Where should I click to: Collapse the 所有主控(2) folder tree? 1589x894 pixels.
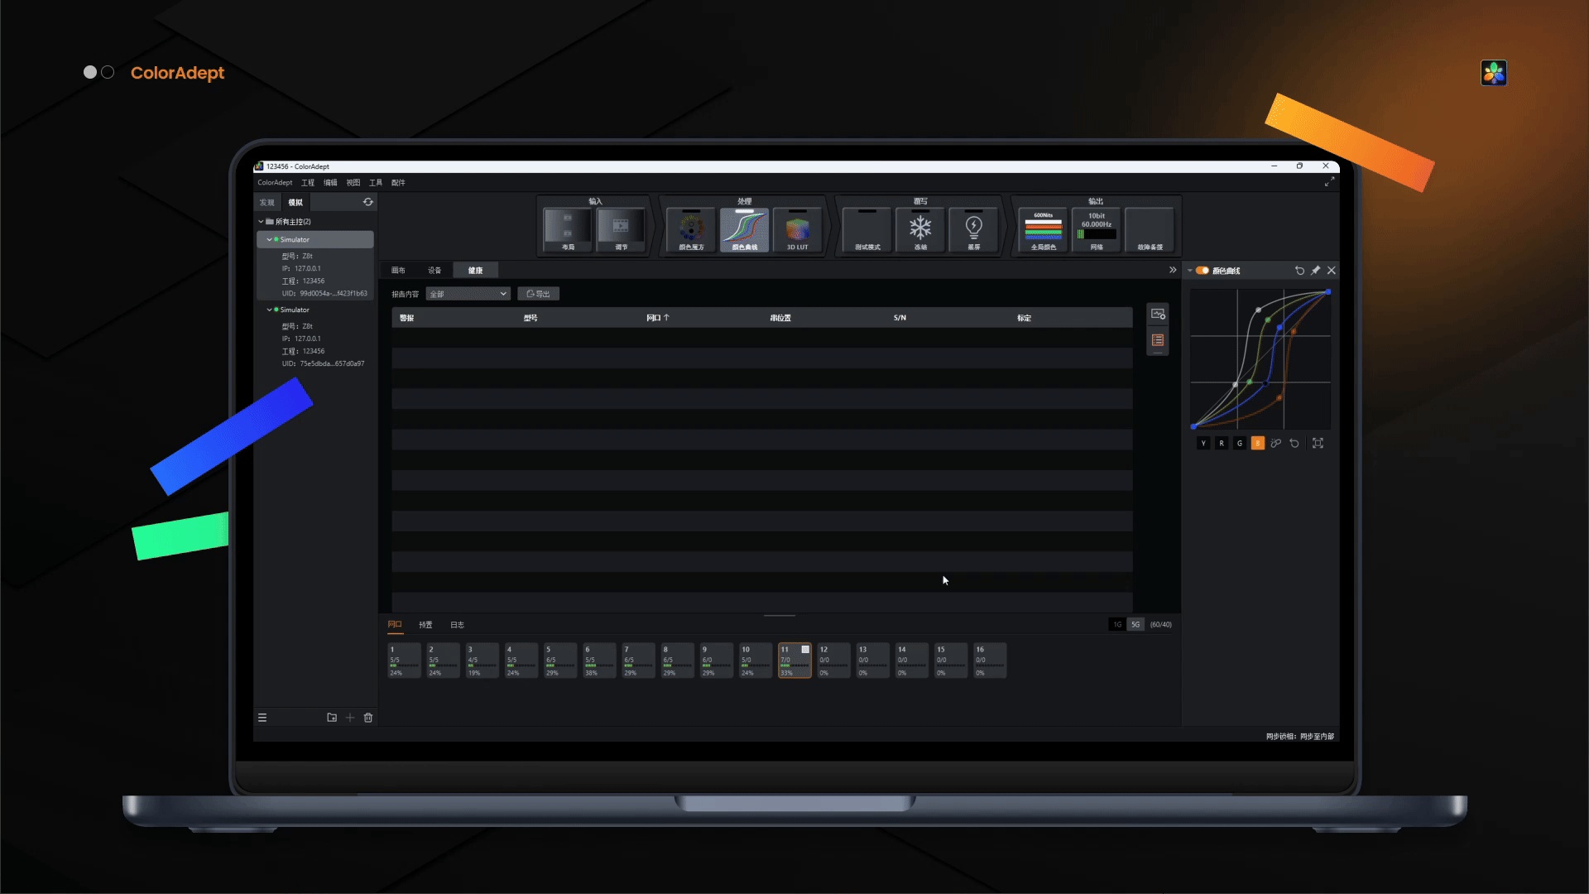pos(261,222)
